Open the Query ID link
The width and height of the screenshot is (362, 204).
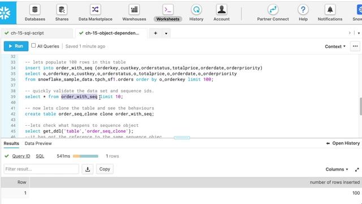(21, 156)
